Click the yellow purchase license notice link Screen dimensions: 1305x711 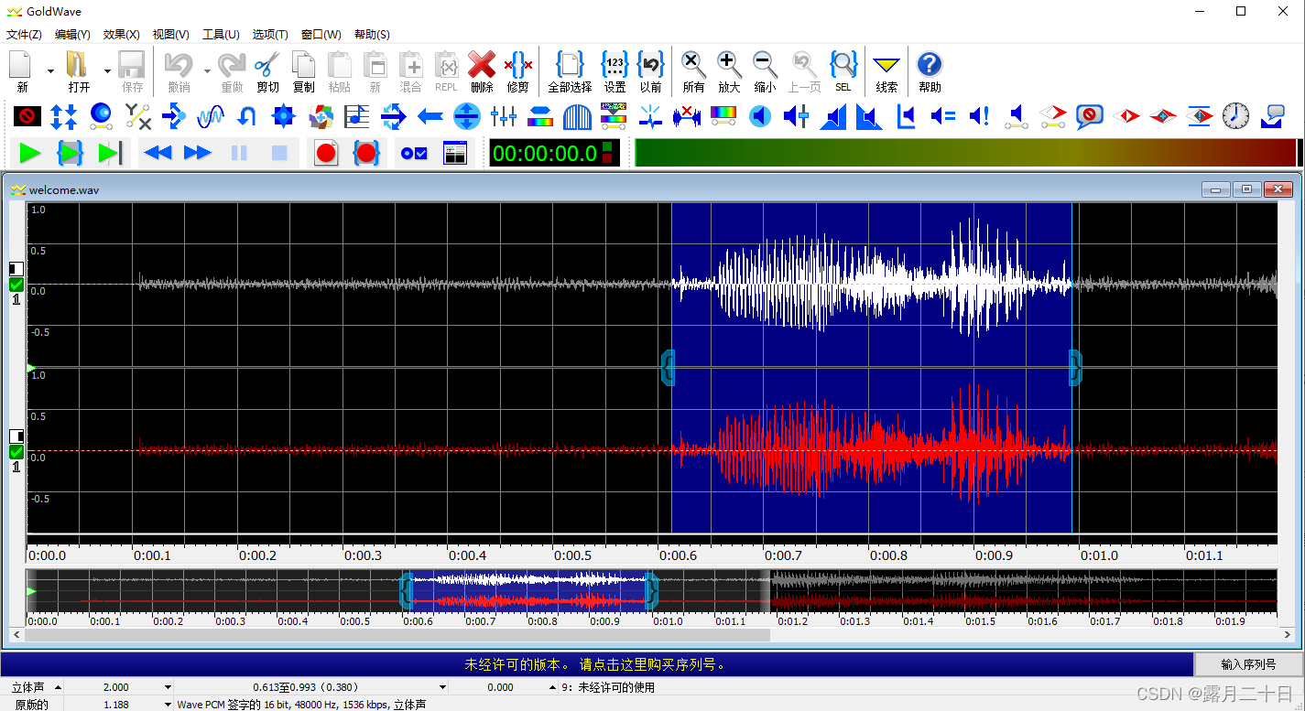(x=595, y=664)
